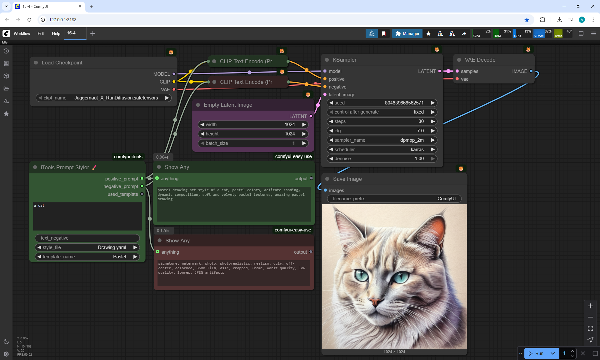Collapse the KSampler node with its dot
The width and height of the screenshot is (600, 360).
pos(327,60)
